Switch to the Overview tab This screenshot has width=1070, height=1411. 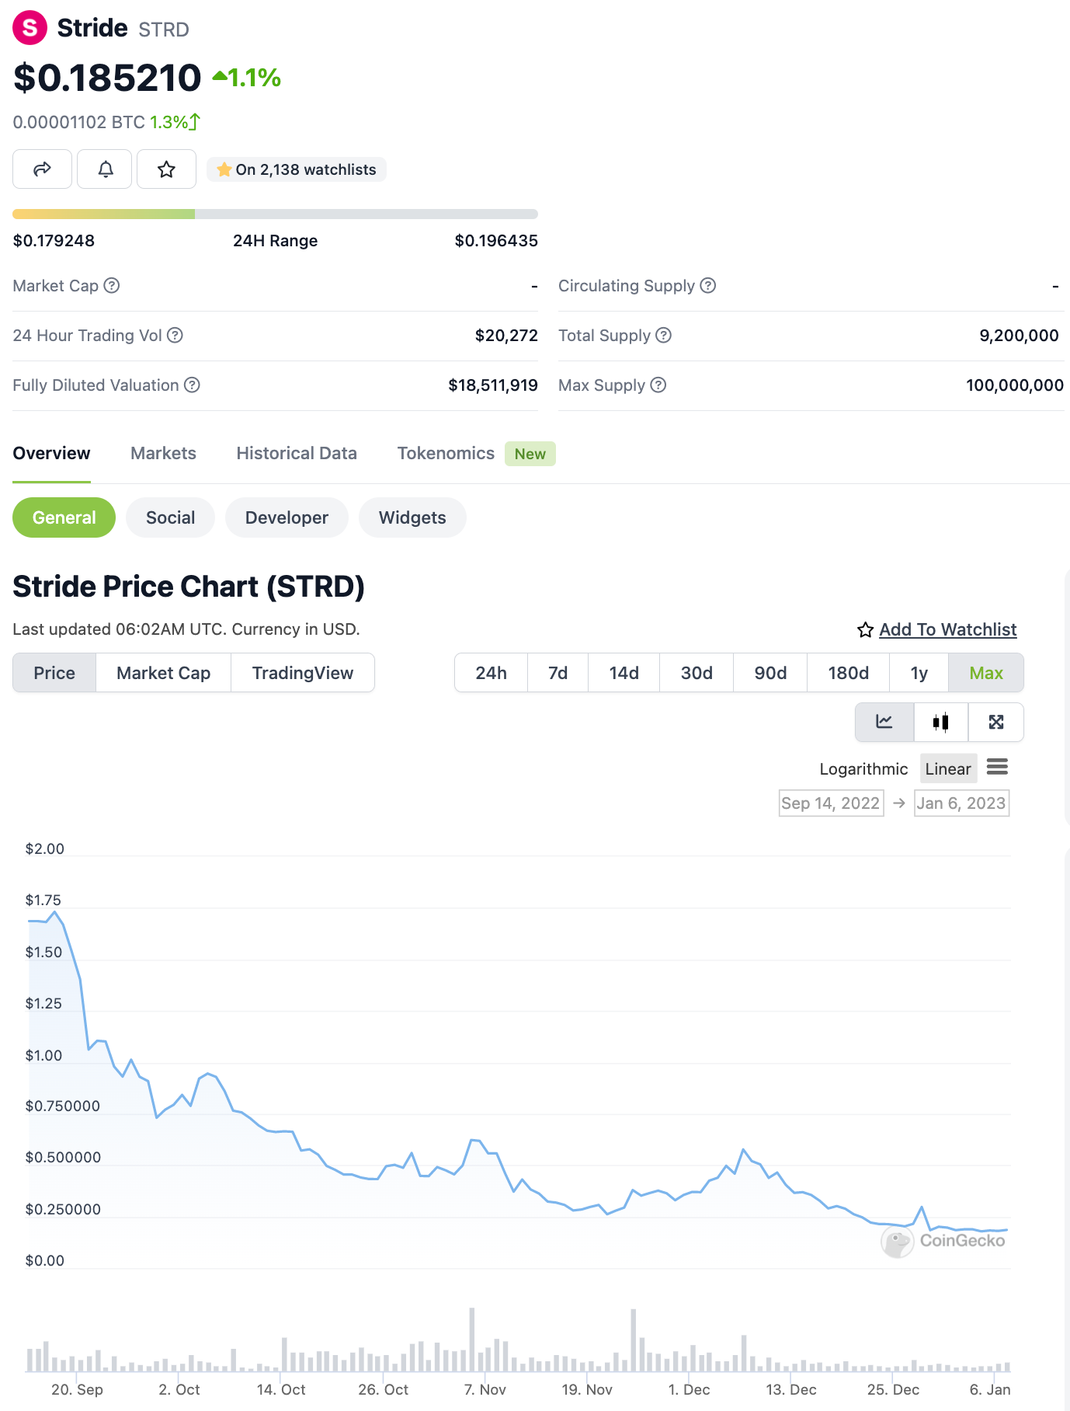point(51,453)
